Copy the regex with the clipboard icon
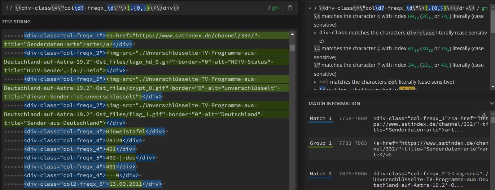The image size is (495, 190). pyautogui.click(x=290, y=8)
